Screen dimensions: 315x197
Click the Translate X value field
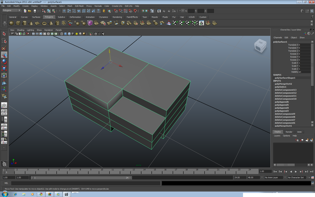coord(305,45)
